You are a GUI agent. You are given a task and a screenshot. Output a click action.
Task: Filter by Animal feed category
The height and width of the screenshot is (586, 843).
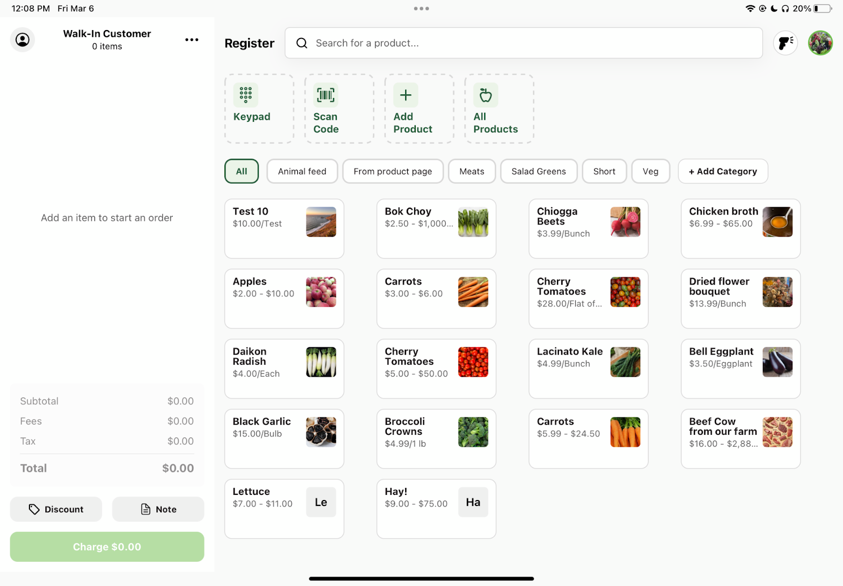tap(302, 171)
